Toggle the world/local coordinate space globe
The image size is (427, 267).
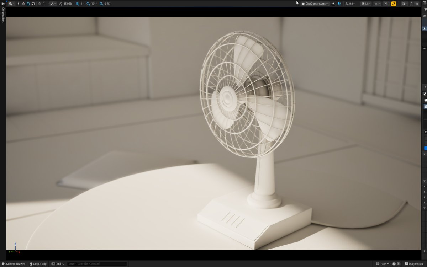click(39, 4)
